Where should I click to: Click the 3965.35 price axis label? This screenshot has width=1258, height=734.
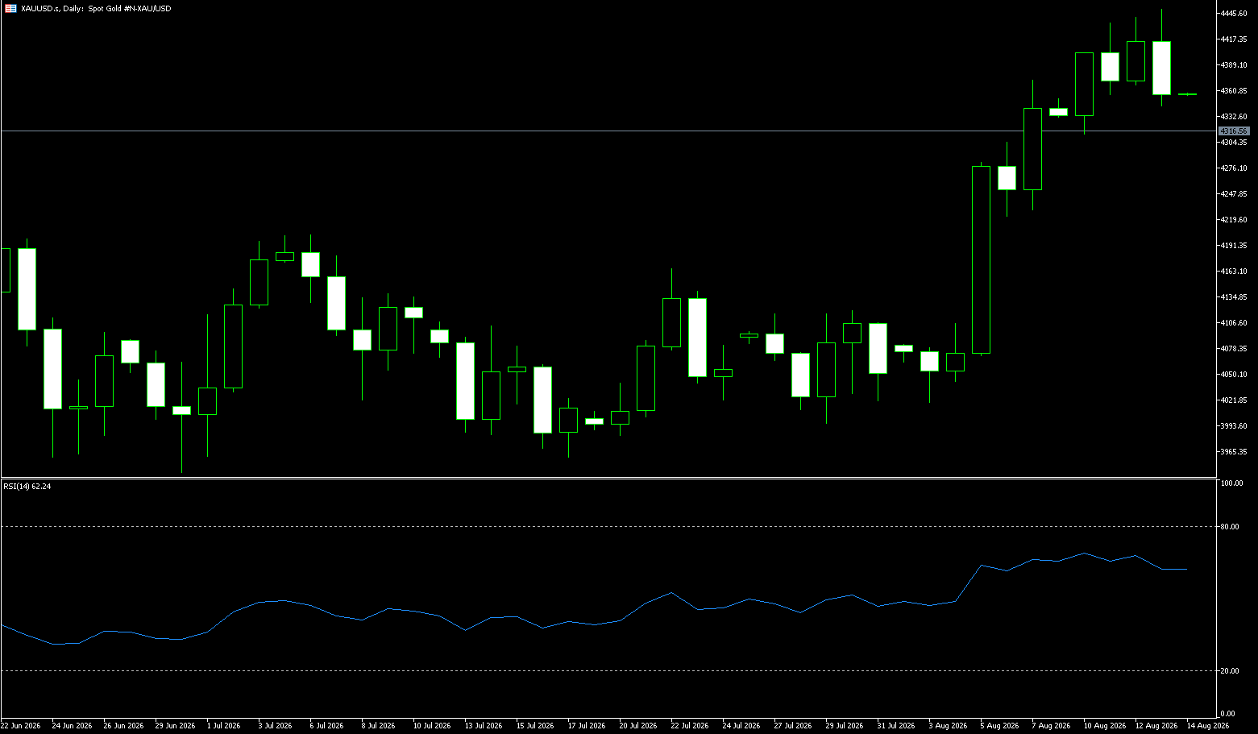pyautogui.click(x=1234, y=452)
